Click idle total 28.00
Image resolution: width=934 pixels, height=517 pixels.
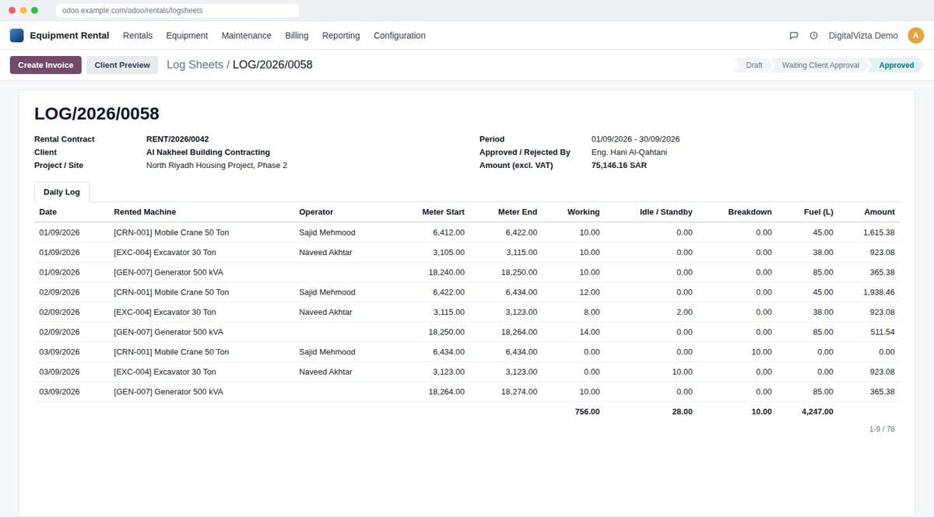click(x=682, y=411)
